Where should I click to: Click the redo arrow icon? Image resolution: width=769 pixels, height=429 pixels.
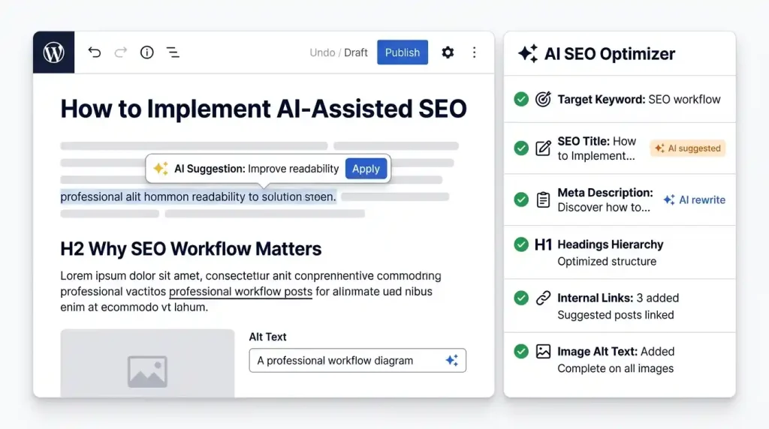(x=121, y=52)
